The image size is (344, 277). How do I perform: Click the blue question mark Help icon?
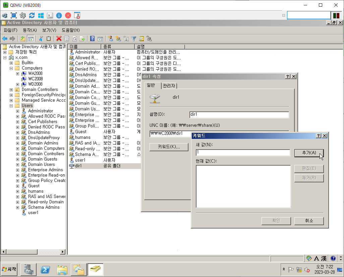coord(92,39)
